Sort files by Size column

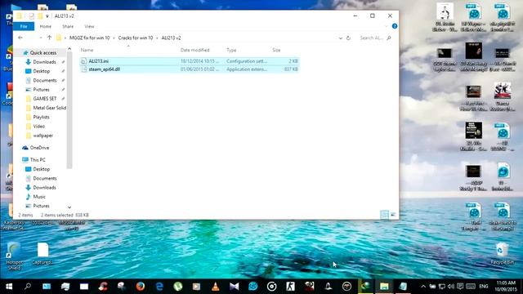(276, 50)
